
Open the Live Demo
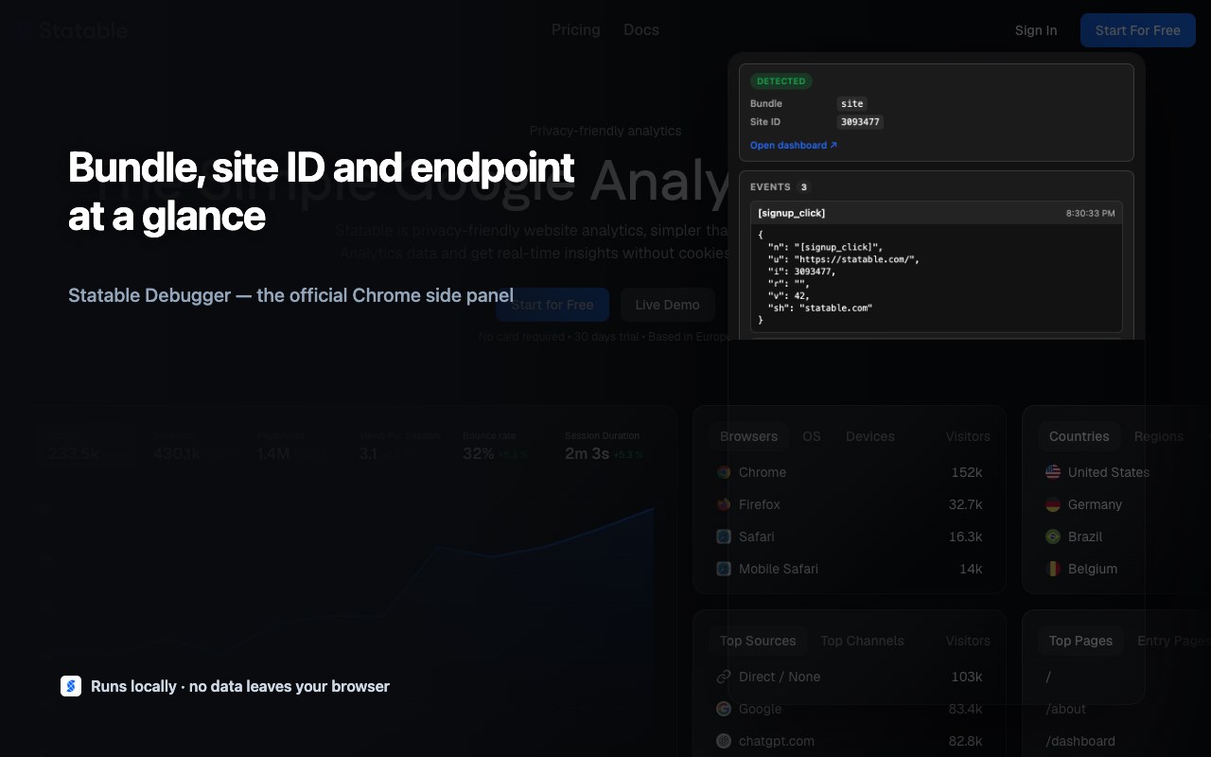coord(667,305)
